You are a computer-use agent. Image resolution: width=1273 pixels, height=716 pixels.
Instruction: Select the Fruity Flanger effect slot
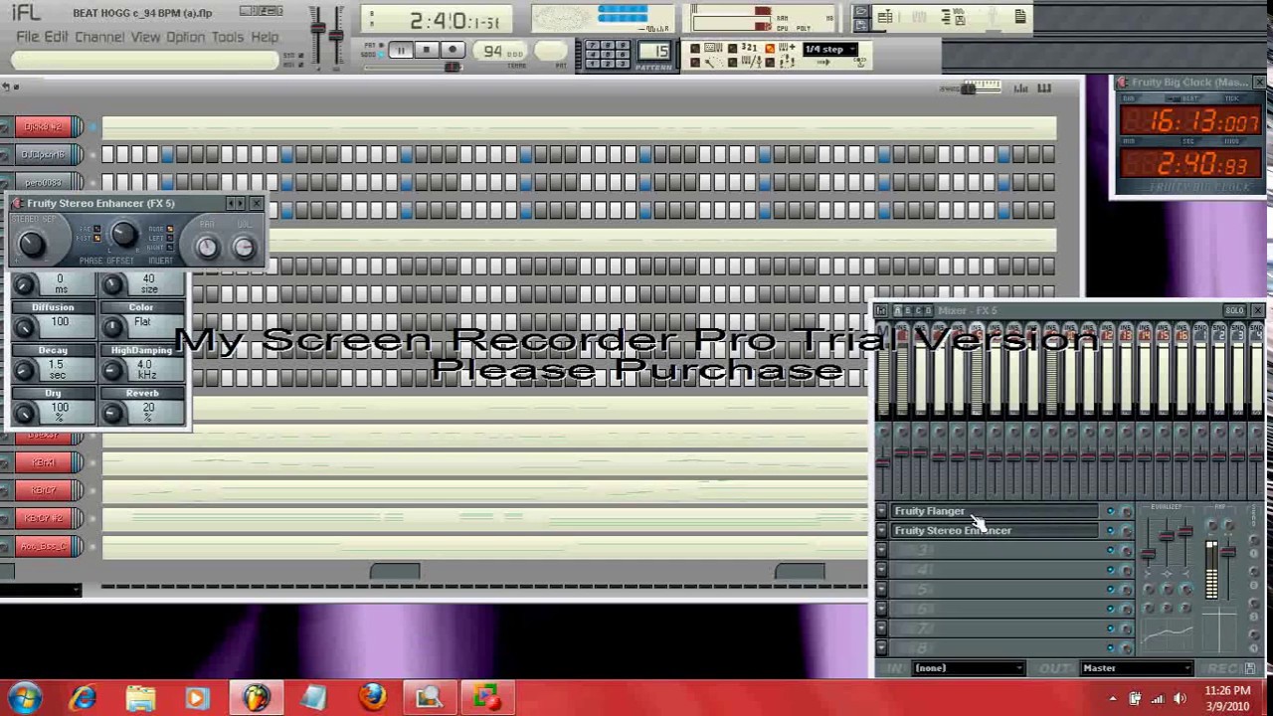995,511
